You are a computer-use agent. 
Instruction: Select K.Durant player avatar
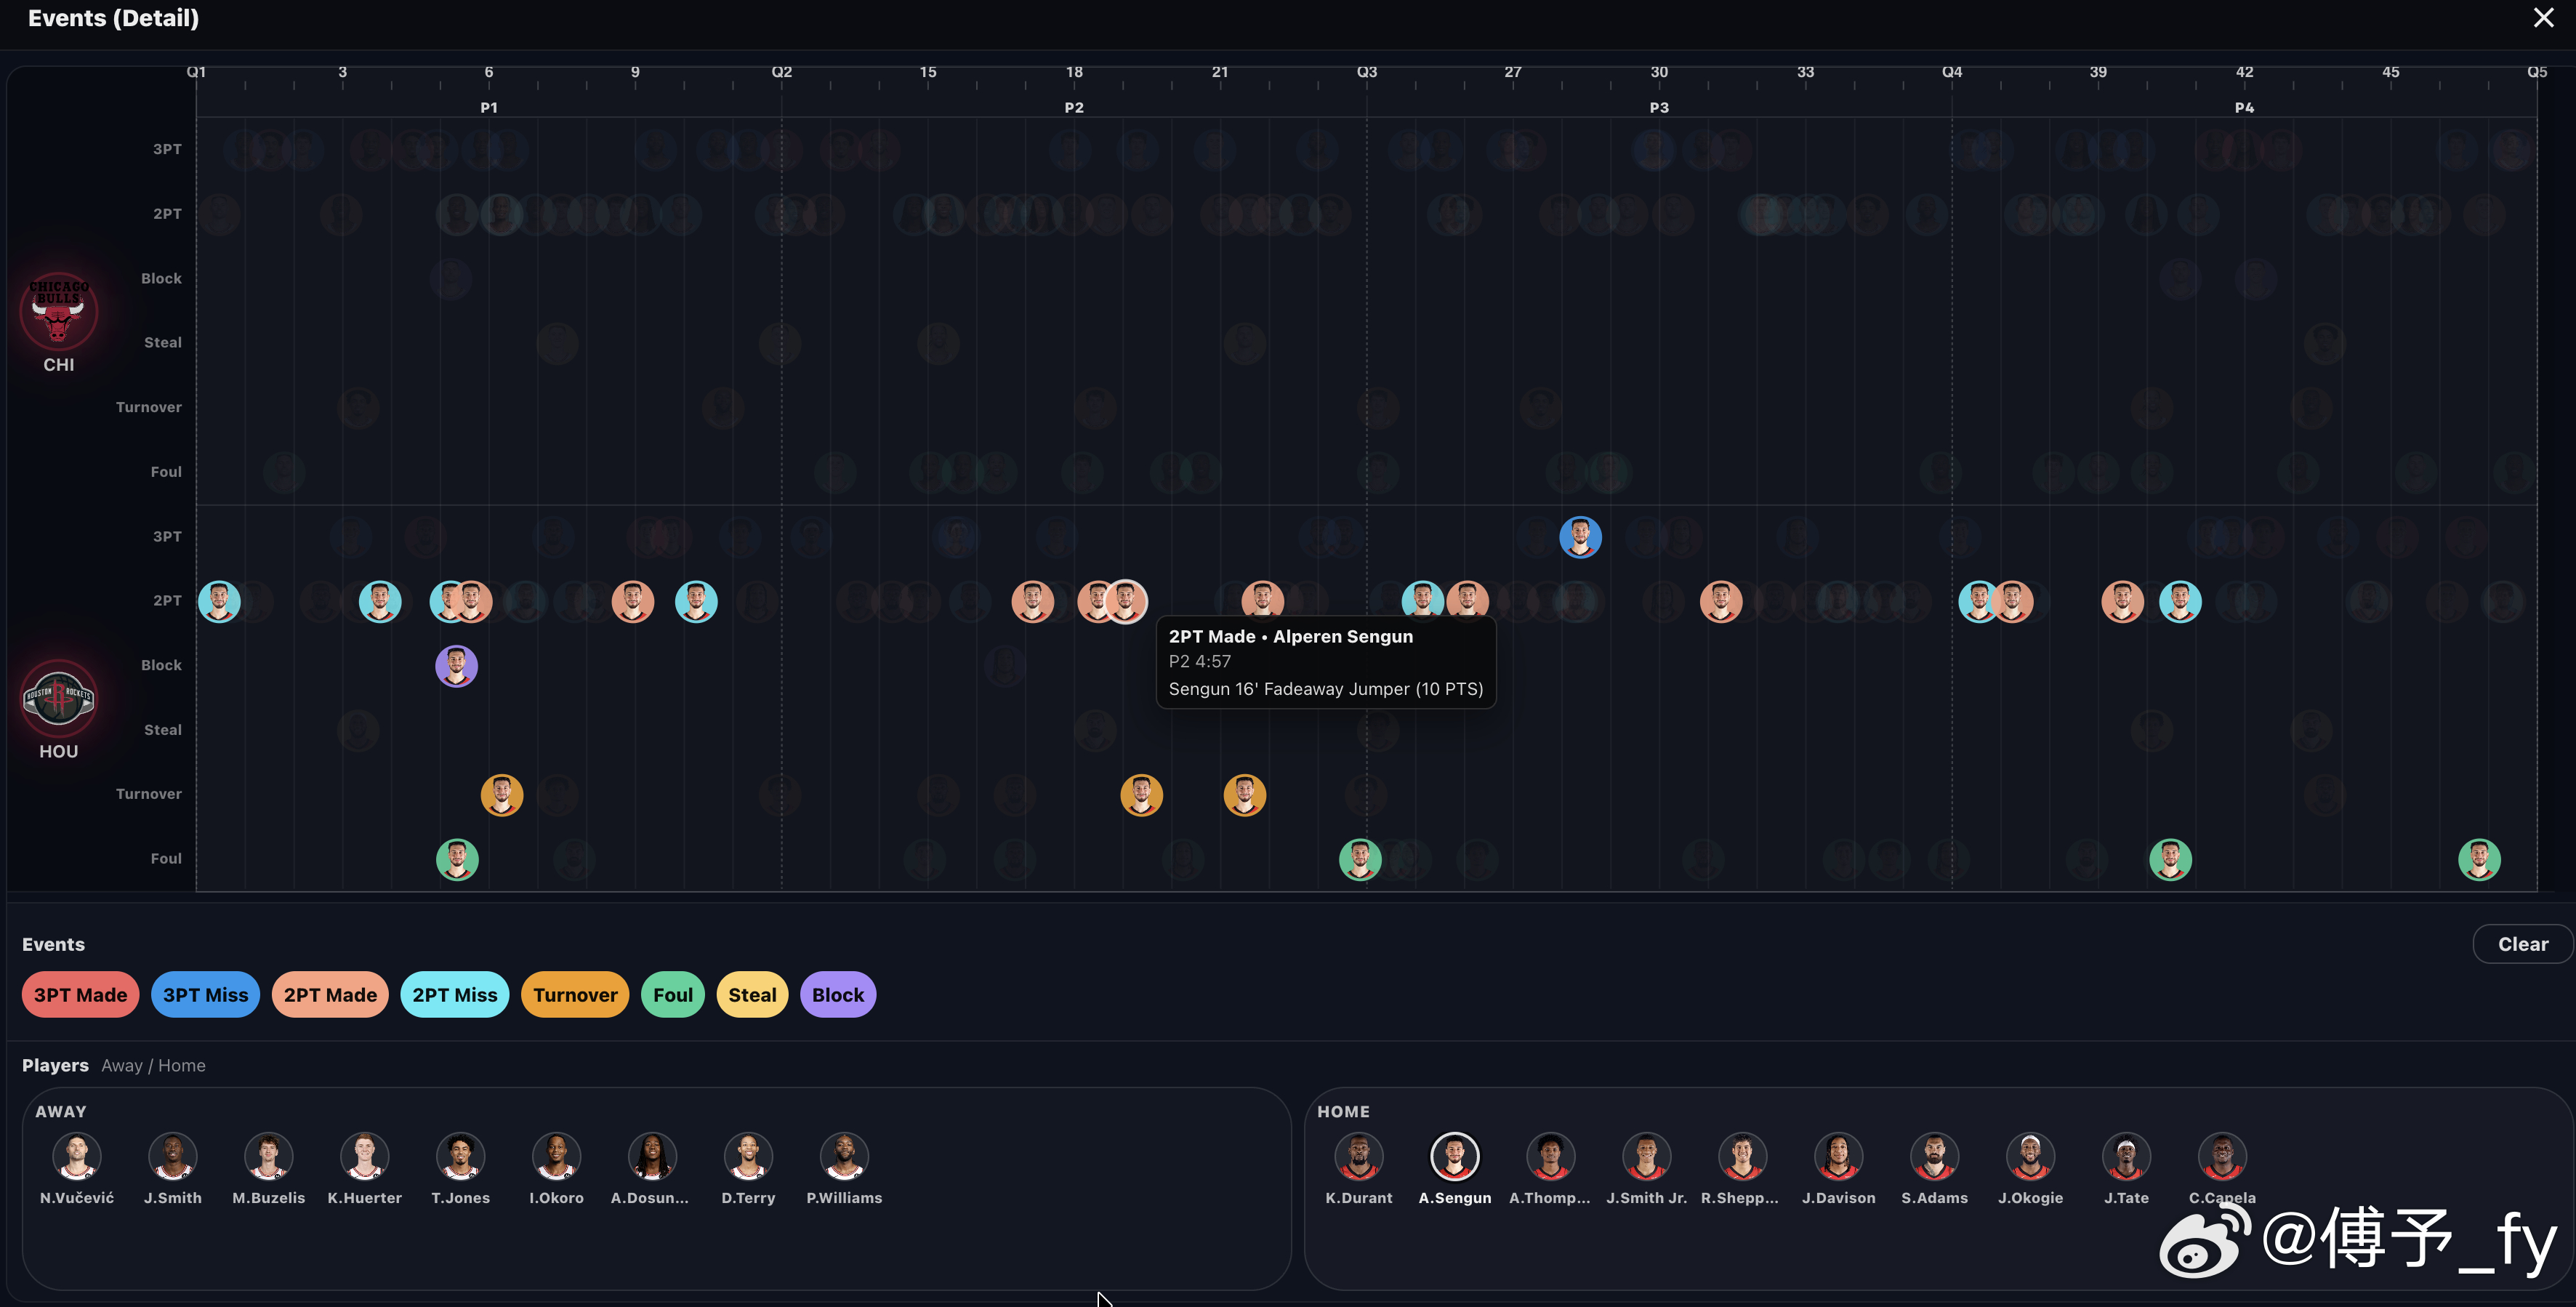pos(1358,1157)
